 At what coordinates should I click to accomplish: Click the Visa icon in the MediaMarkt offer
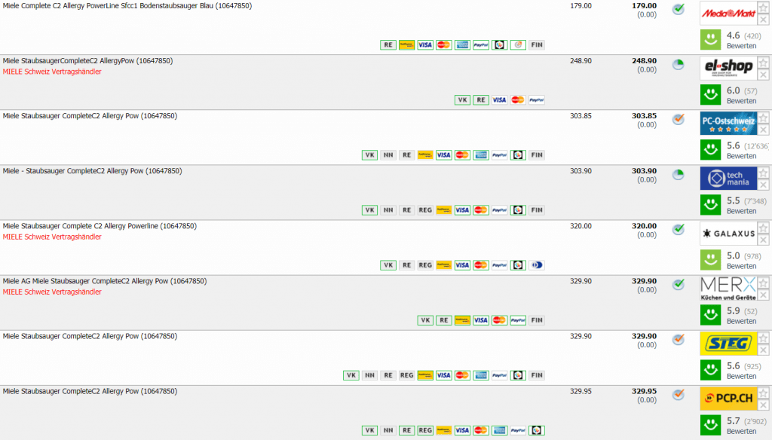pos(425,44)
